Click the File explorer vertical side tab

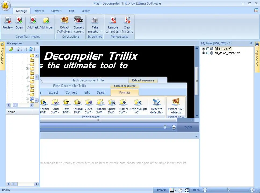(2, 56)
